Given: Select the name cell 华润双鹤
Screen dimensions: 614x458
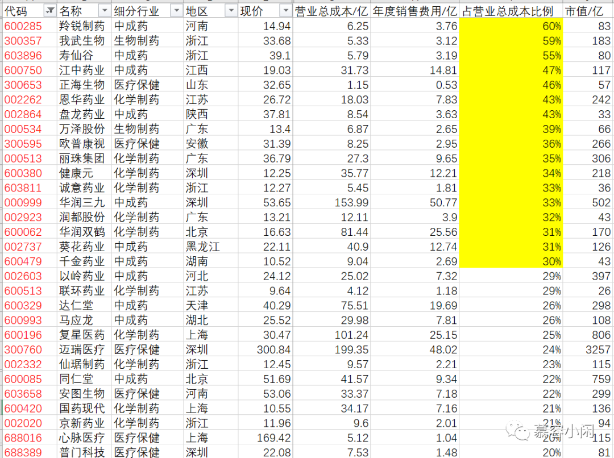Looking at the screenshot, I should (x=84, y=232).
